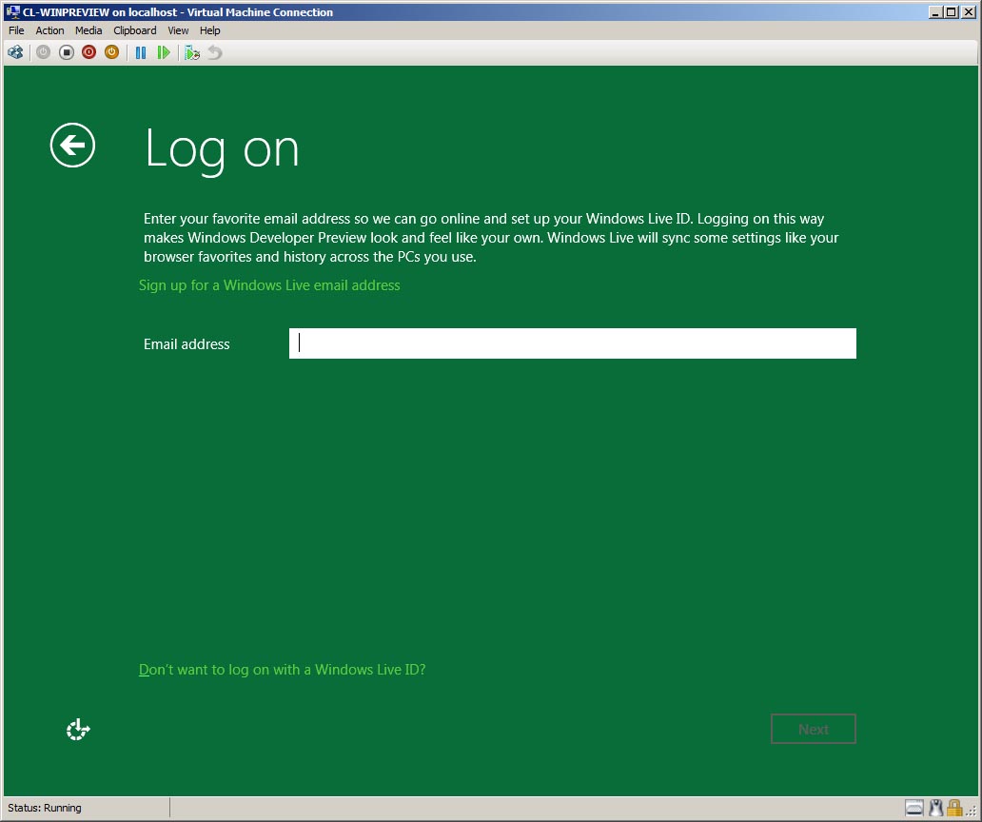The height and width of the screenshot is (822, 982).
Task: Focus the Email address input field
Action: [x=572, y=343]
